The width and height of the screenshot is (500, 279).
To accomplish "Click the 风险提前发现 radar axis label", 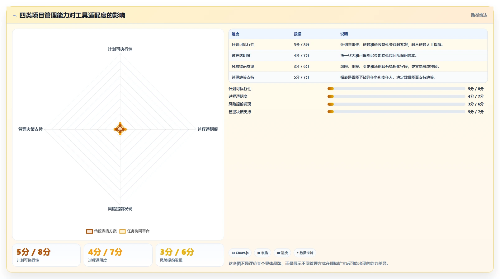I will click(x=120, y=209).
